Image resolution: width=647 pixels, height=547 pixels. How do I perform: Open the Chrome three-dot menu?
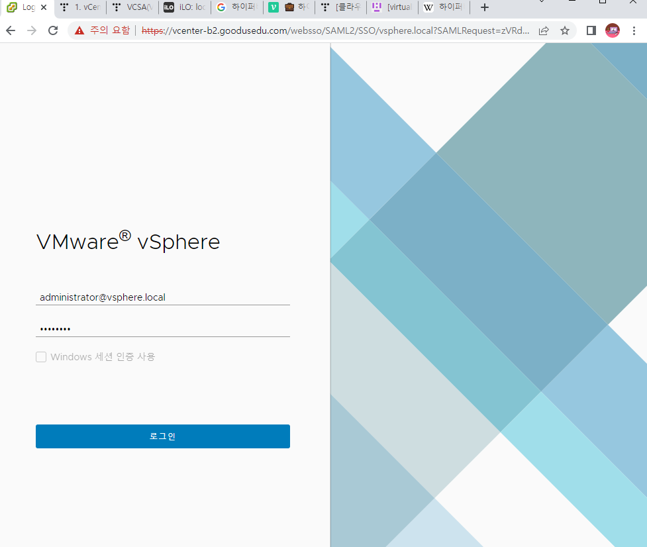[634, 30]
